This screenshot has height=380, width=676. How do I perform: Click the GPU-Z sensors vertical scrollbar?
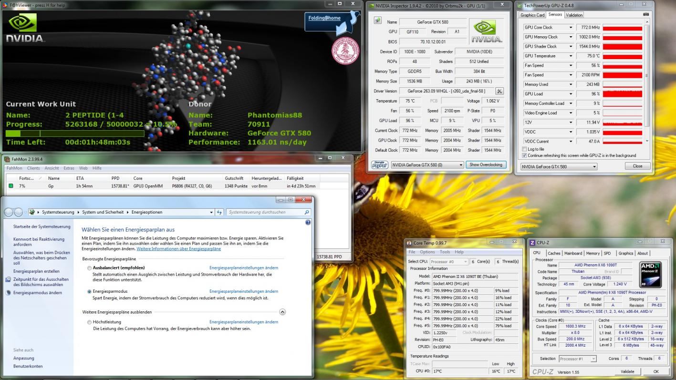tap(647, 81)
